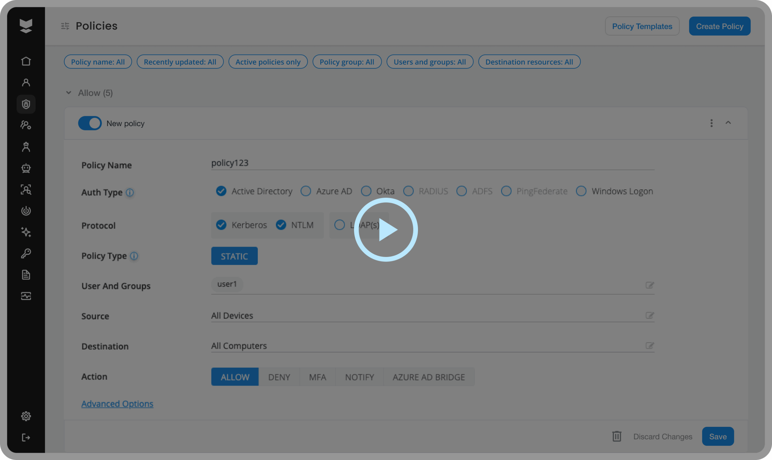Collapse the Allow (5) section
This screenshot has height=460, width=772.
(x=69, y=93)
